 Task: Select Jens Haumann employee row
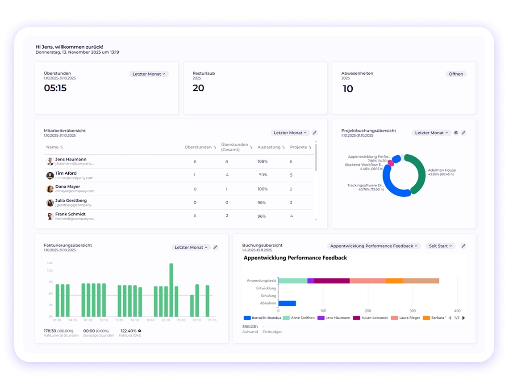point(179,161)
